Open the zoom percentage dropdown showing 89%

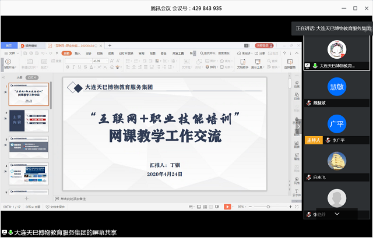point(242,207)
